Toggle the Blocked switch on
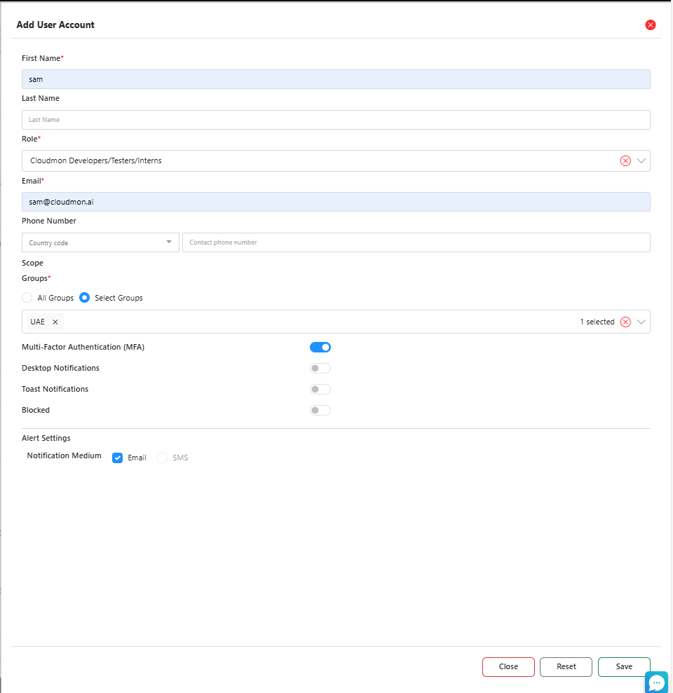Image resolution: width=673 pixels, height=693 pixels. click(320, 410)
